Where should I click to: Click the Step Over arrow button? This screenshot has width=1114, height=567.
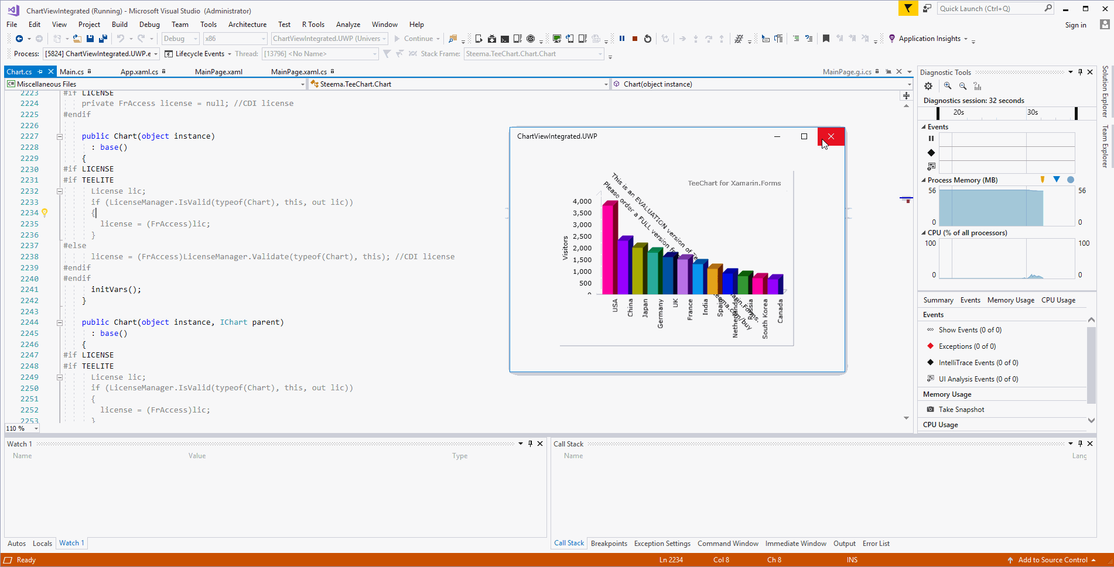(709, 39)
